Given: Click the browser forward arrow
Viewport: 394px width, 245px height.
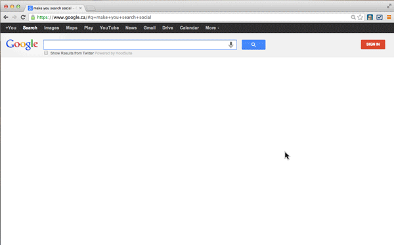Looking at the screenshot, I should click(14, 17).
